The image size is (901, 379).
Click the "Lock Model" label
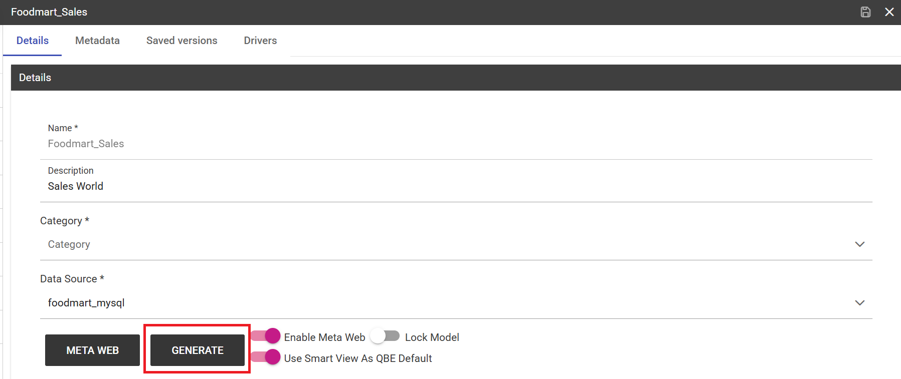tap(432, 337)
